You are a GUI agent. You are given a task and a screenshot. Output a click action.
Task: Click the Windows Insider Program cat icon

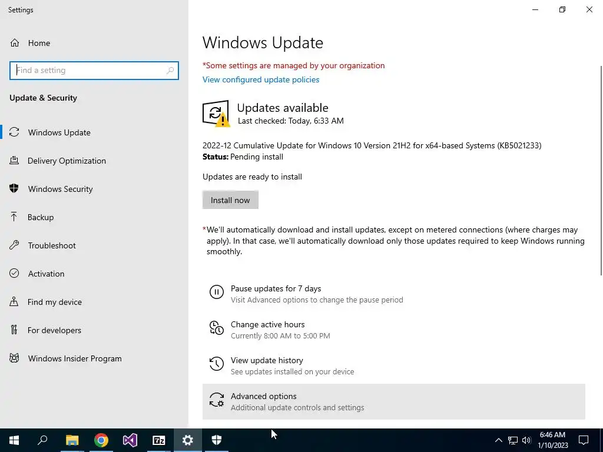coord(14,358)
